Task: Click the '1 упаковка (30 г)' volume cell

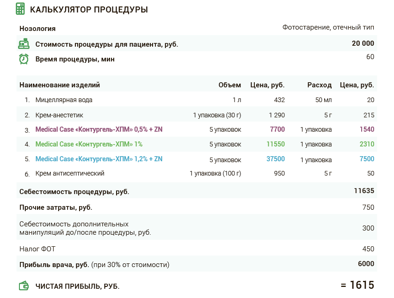Action: pyautogui.click(x=217, y=115)
